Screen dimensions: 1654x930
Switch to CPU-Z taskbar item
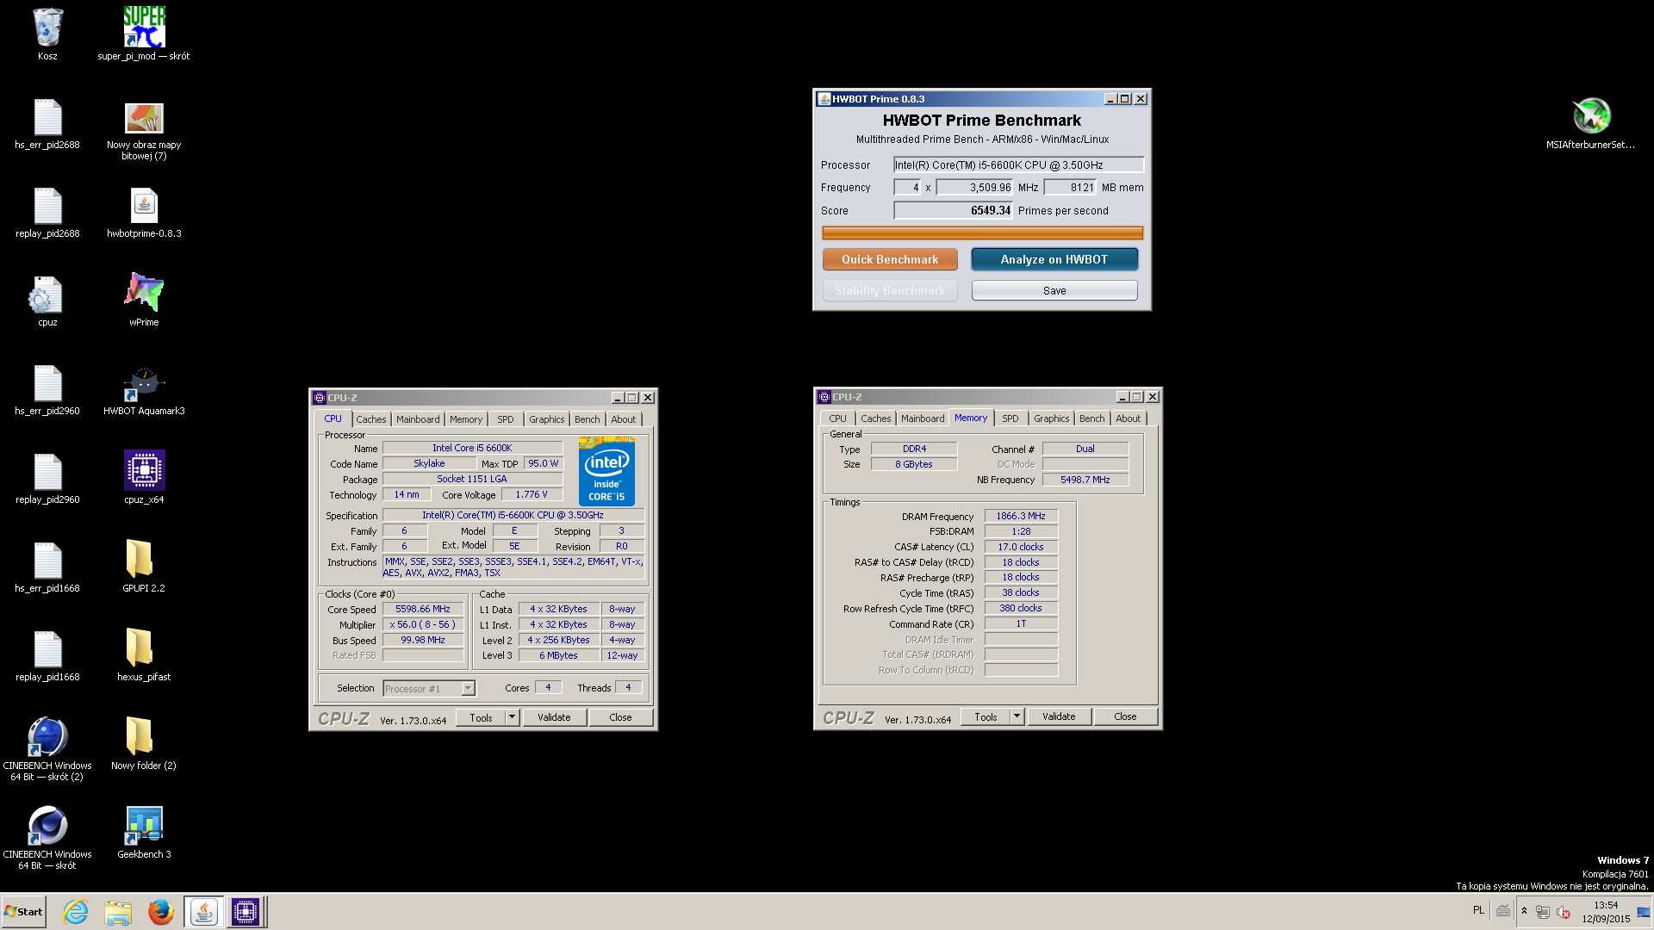[246, 912]
